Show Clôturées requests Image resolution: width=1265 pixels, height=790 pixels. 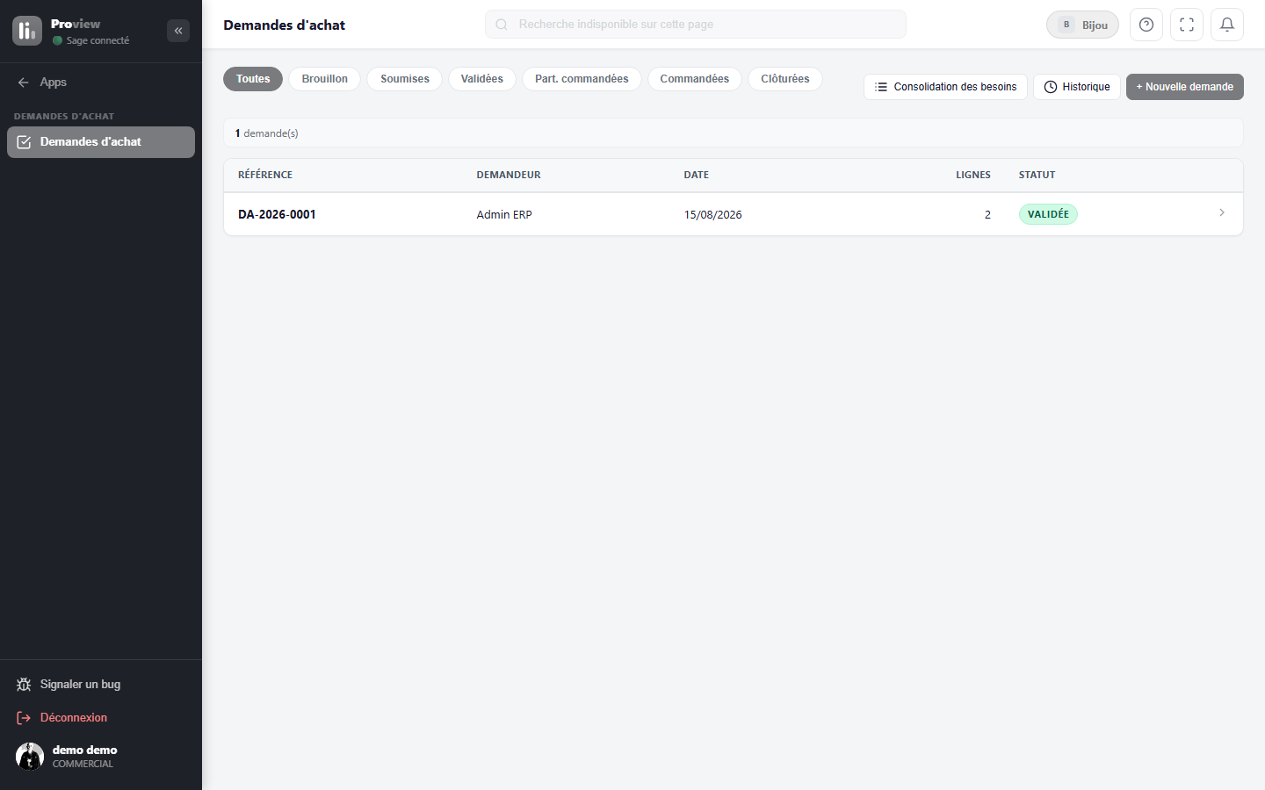(785, 79)
